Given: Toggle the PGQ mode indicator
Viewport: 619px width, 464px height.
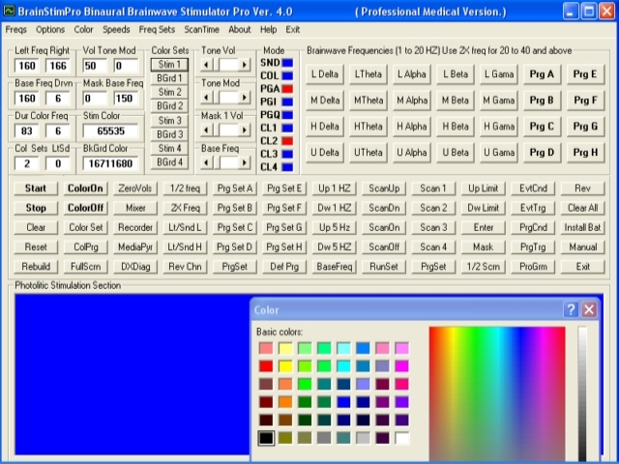Looking at the screenshot, I should (x=287, y=115).
